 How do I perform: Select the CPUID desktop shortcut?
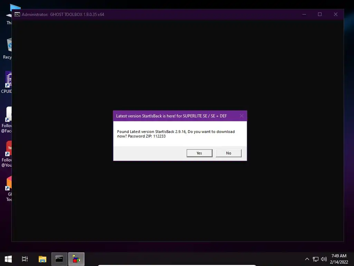(x=7, y=82)
